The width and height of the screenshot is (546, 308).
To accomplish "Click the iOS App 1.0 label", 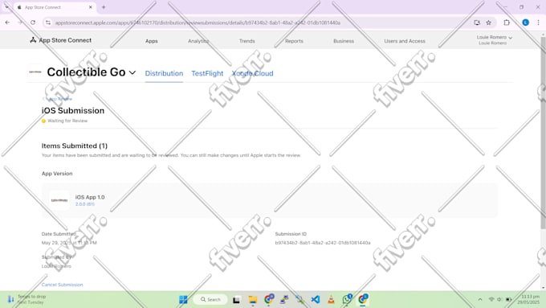I will 90,197.
